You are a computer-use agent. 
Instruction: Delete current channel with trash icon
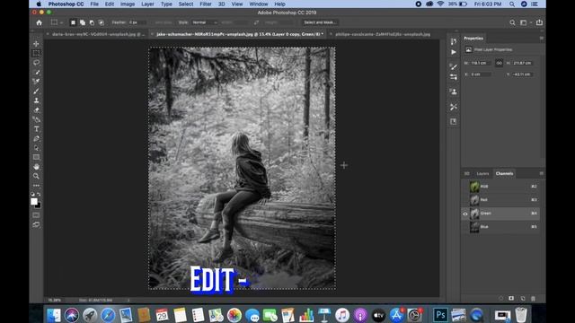pyautogui.click(x=533, y=299)
